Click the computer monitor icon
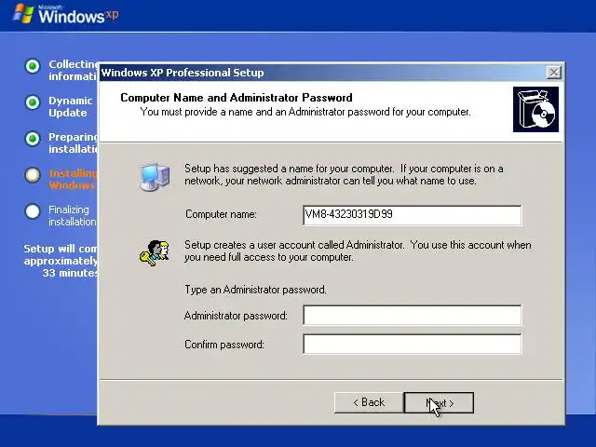The height and width of the screenshot is (447, 596). (155, 176)
